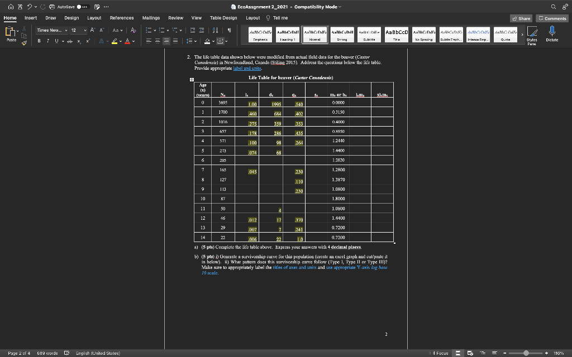
Task: Apply the Title style
Action: point(397,35)
